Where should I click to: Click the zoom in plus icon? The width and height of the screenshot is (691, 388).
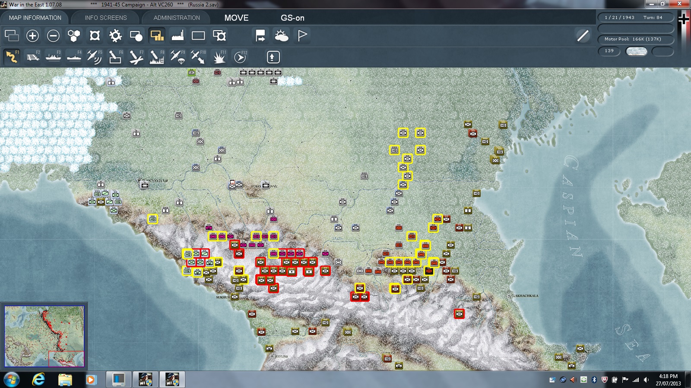pos(32,35)
